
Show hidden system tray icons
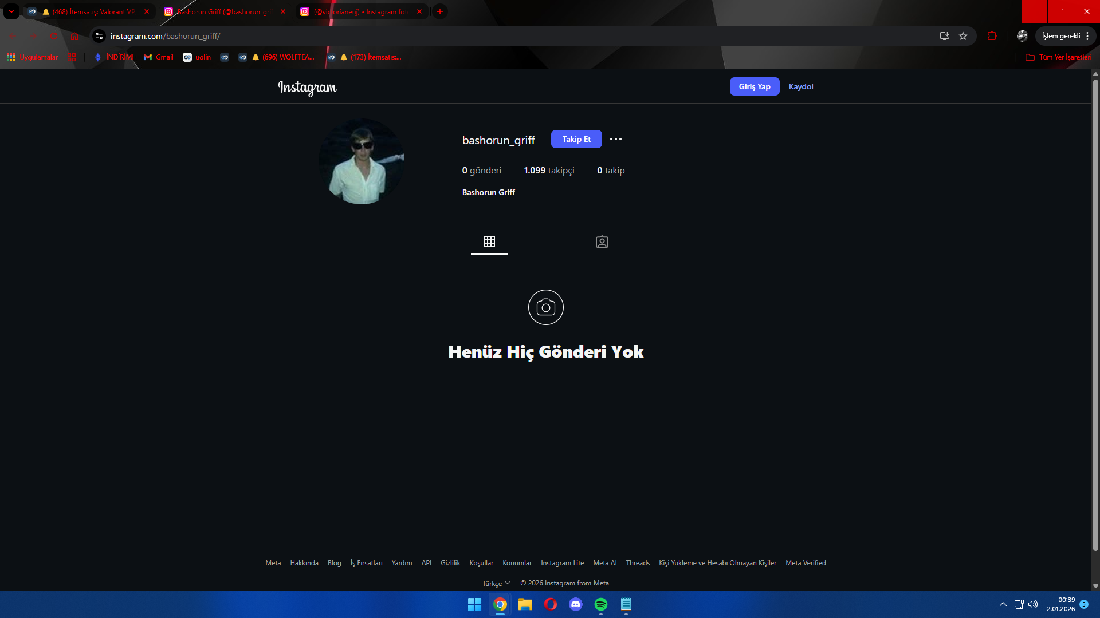click(x=1003, y=604)
